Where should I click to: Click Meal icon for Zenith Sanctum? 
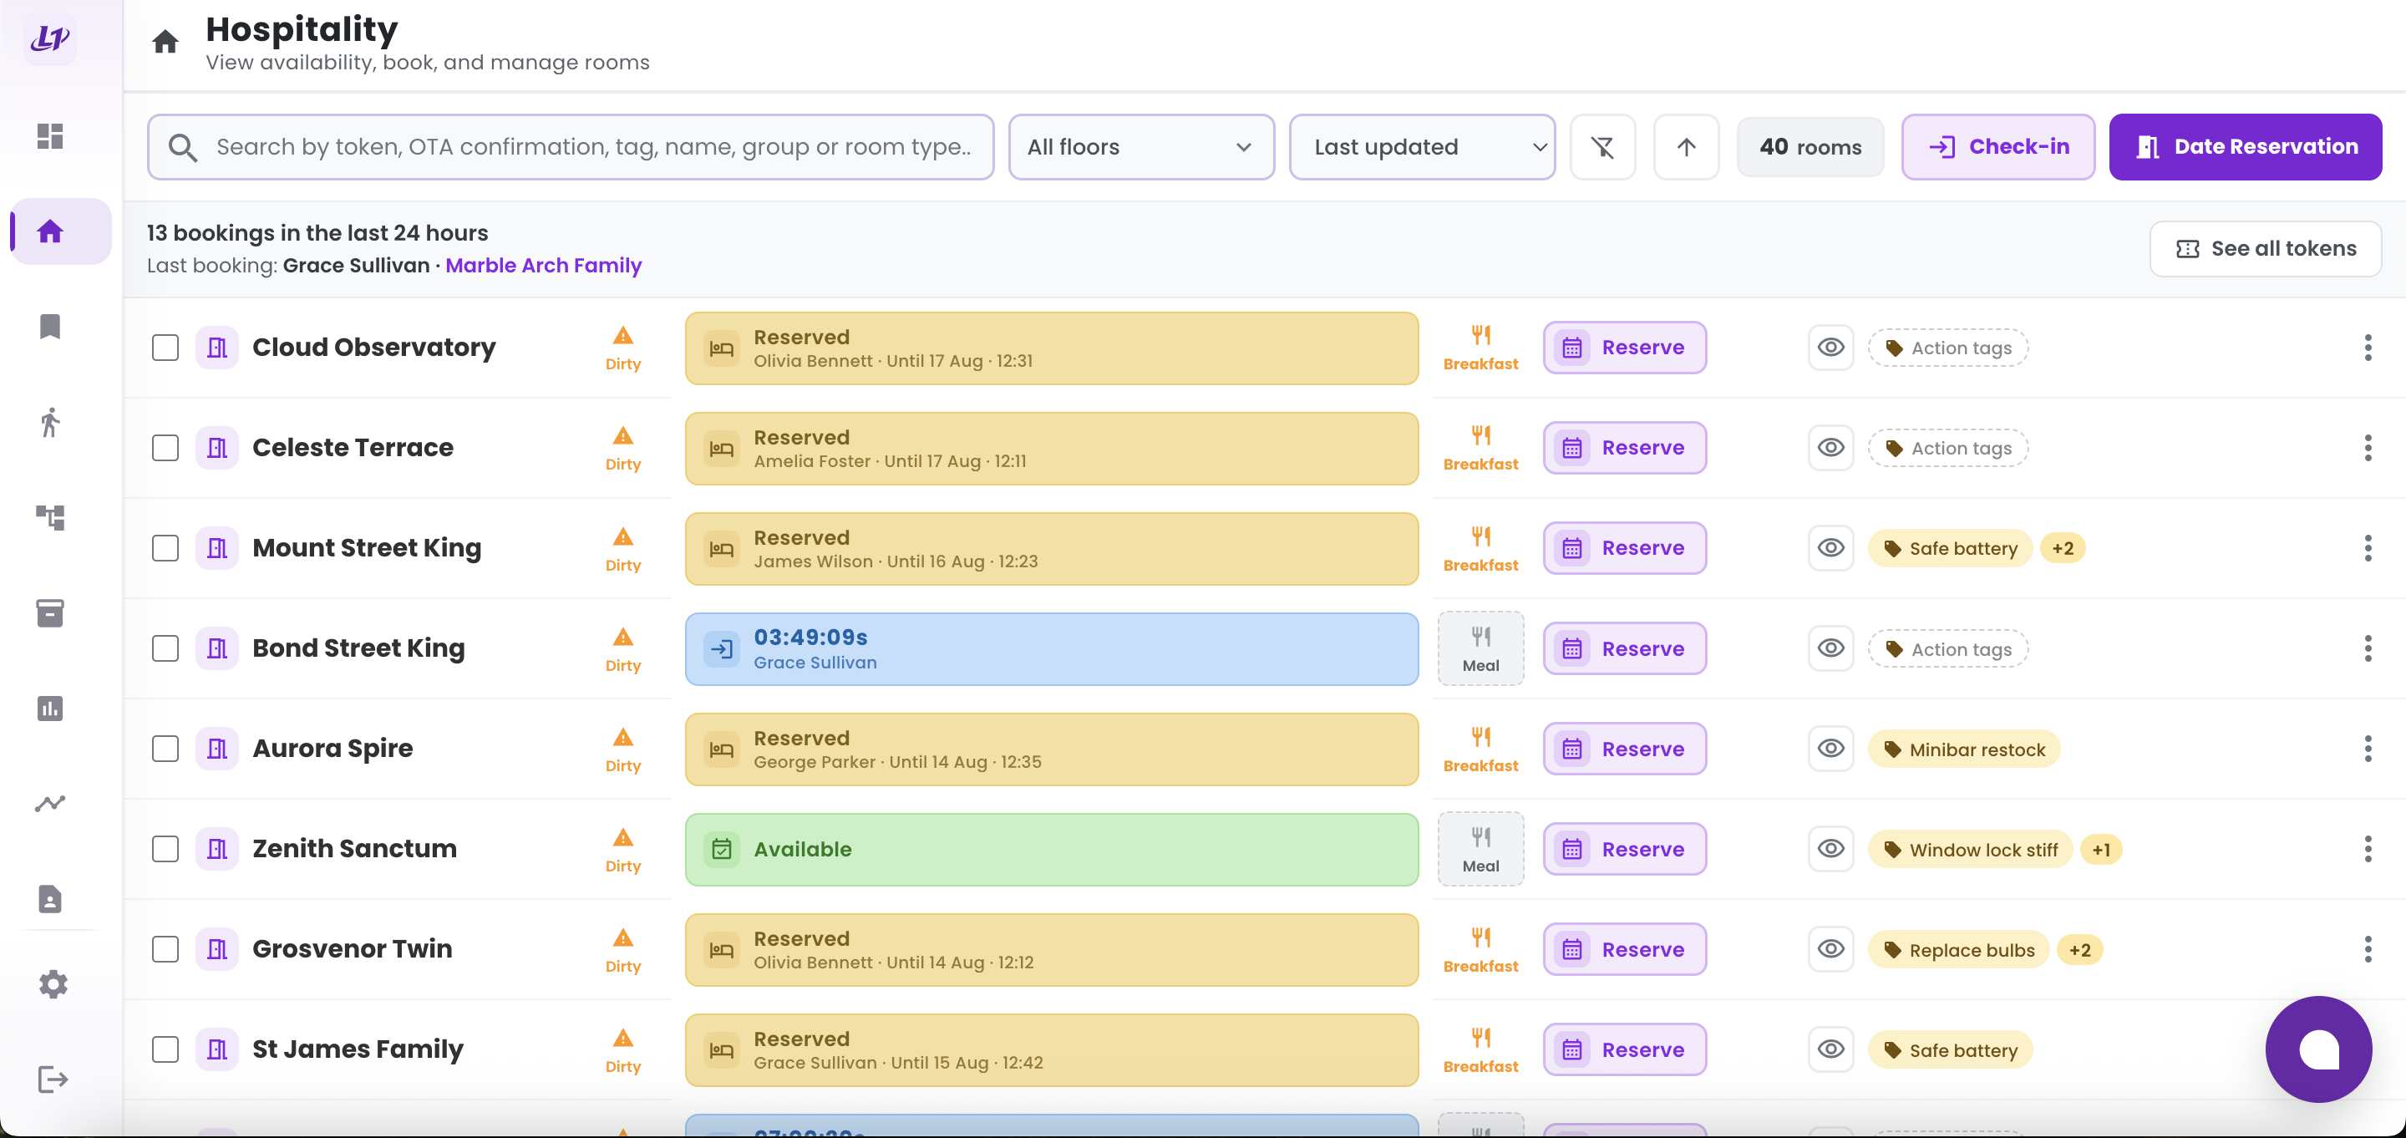(1480, 849)
